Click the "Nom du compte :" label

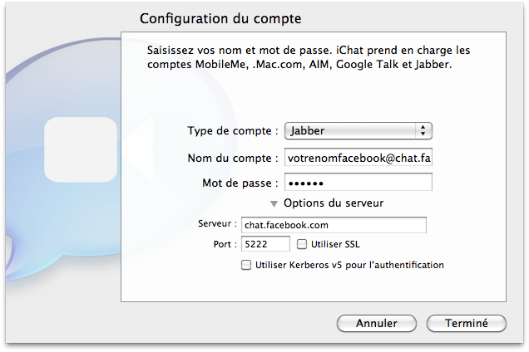coord(233,158)
